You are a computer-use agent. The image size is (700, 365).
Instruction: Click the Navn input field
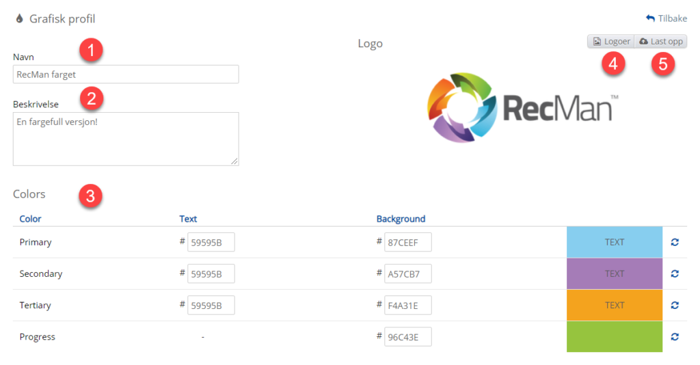coord(126,75)
